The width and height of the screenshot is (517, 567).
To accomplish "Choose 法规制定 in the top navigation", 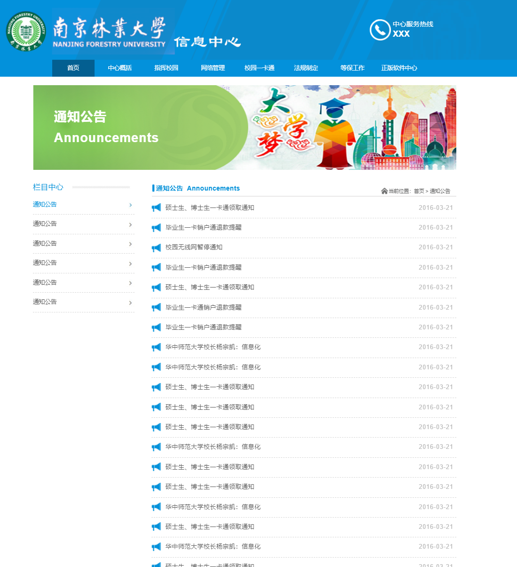I will click(306, 68).
